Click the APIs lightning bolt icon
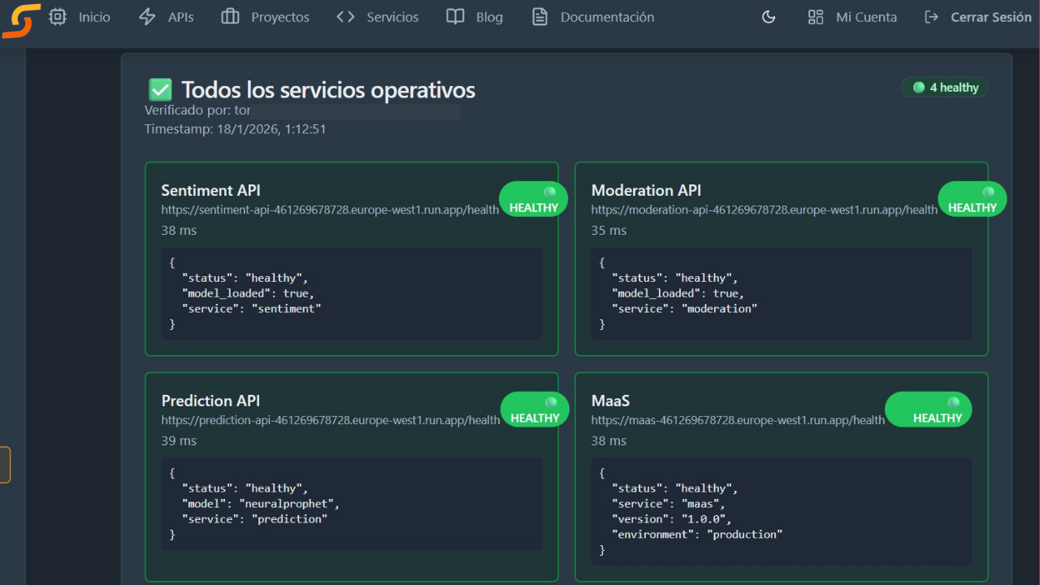Viewport: 1040px width, 585px height. [x=147, y=16]
